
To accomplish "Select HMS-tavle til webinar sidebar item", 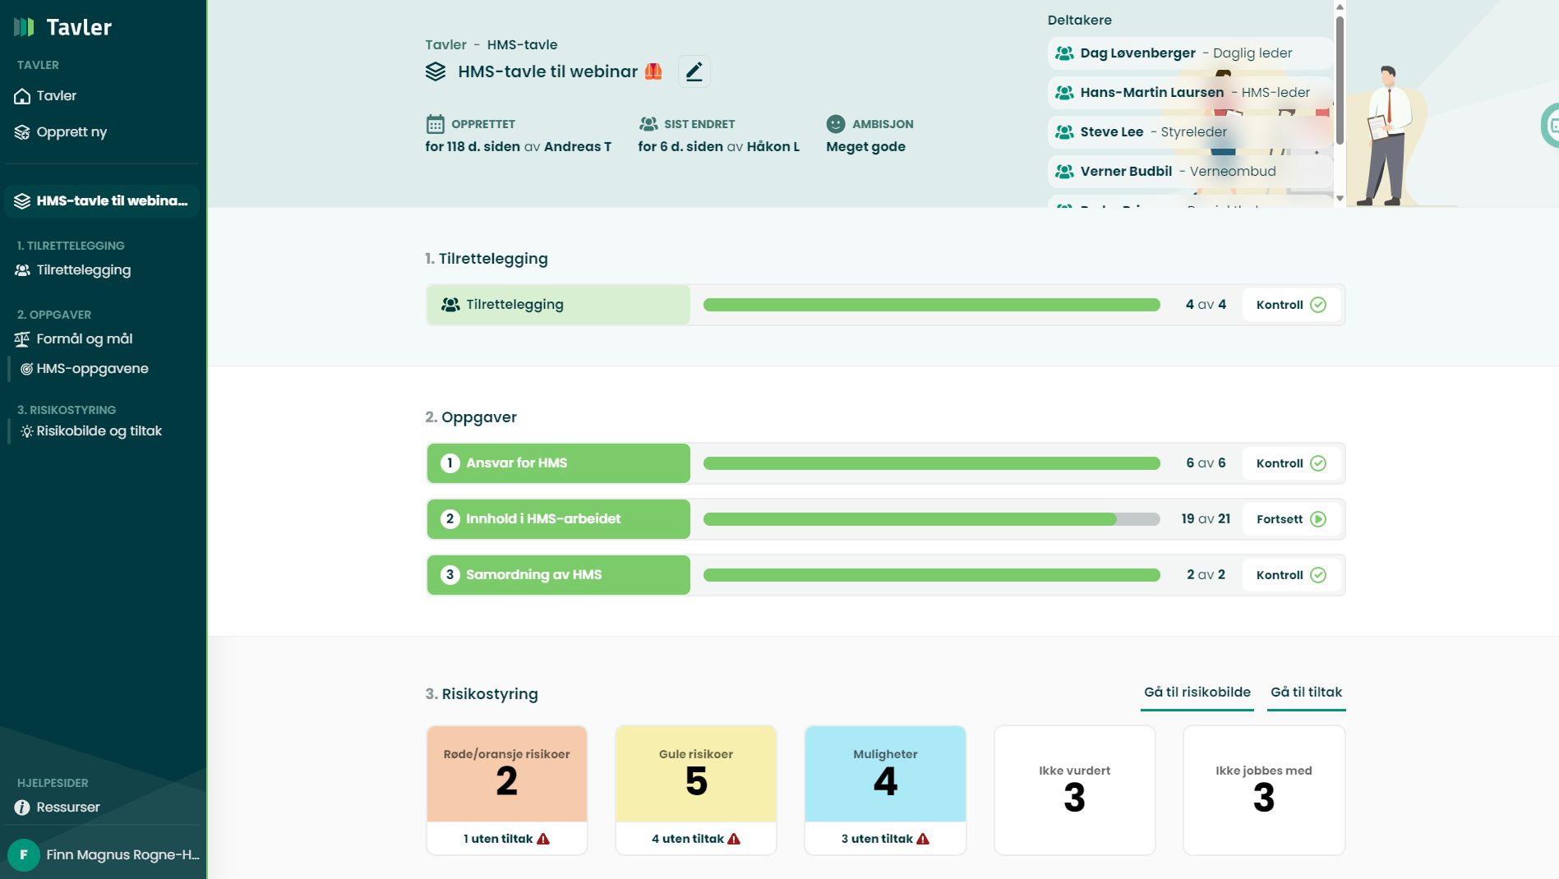I will (x=102, y=201).
